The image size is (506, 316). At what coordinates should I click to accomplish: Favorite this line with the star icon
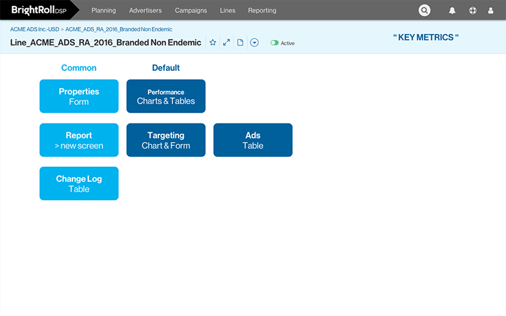pyautogui.click(x=213, y=43)
